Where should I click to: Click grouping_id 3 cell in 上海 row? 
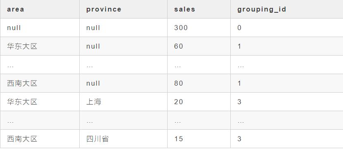tap(287, 102)
